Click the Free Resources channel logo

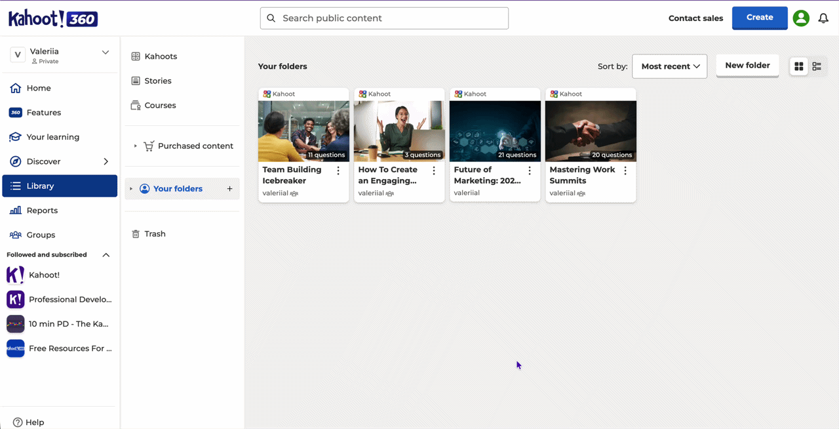[15, 348]
